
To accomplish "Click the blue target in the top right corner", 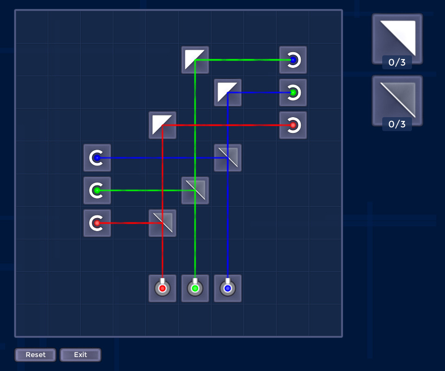I will coord(293,60).
